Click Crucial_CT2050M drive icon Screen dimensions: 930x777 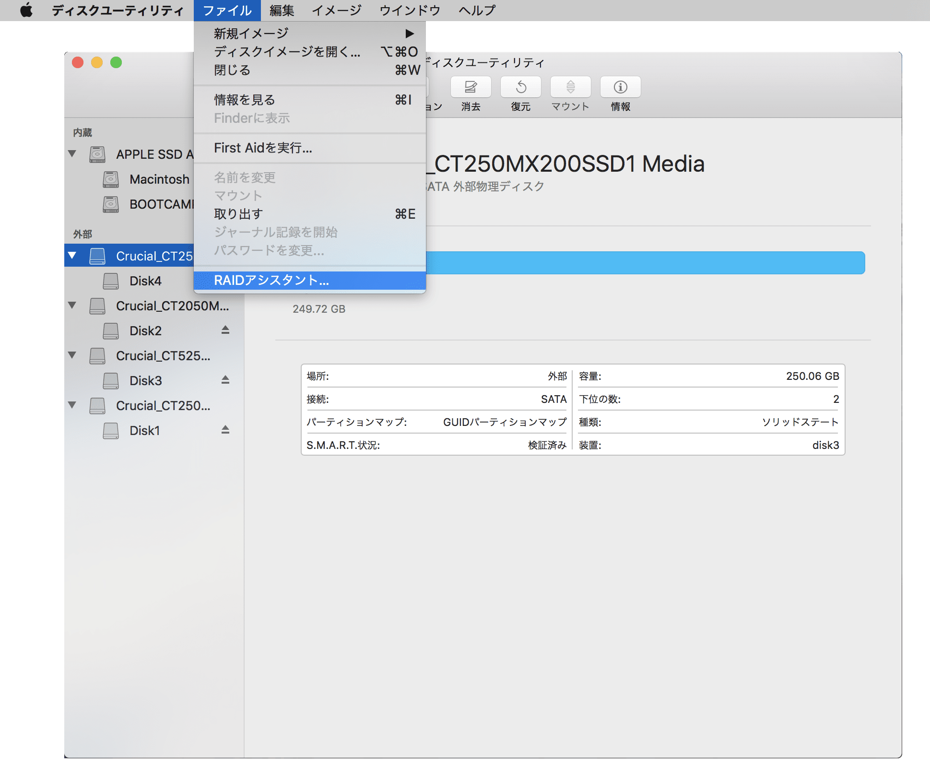click(x=97, y=306)
